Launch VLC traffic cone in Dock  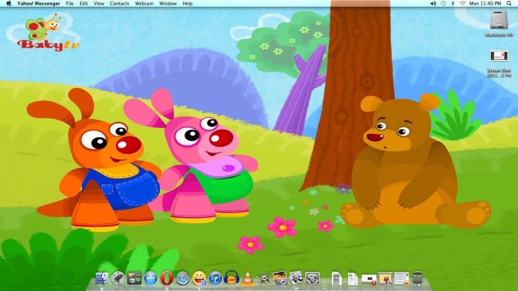[x=247, y=278]
